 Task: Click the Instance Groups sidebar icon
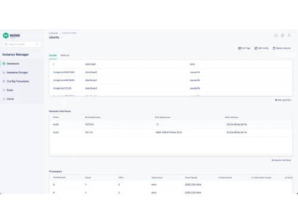4,72
